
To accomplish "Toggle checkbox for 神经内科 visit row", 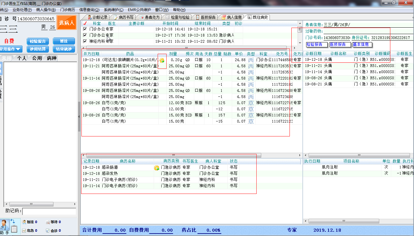I will [x=85, y=41].
